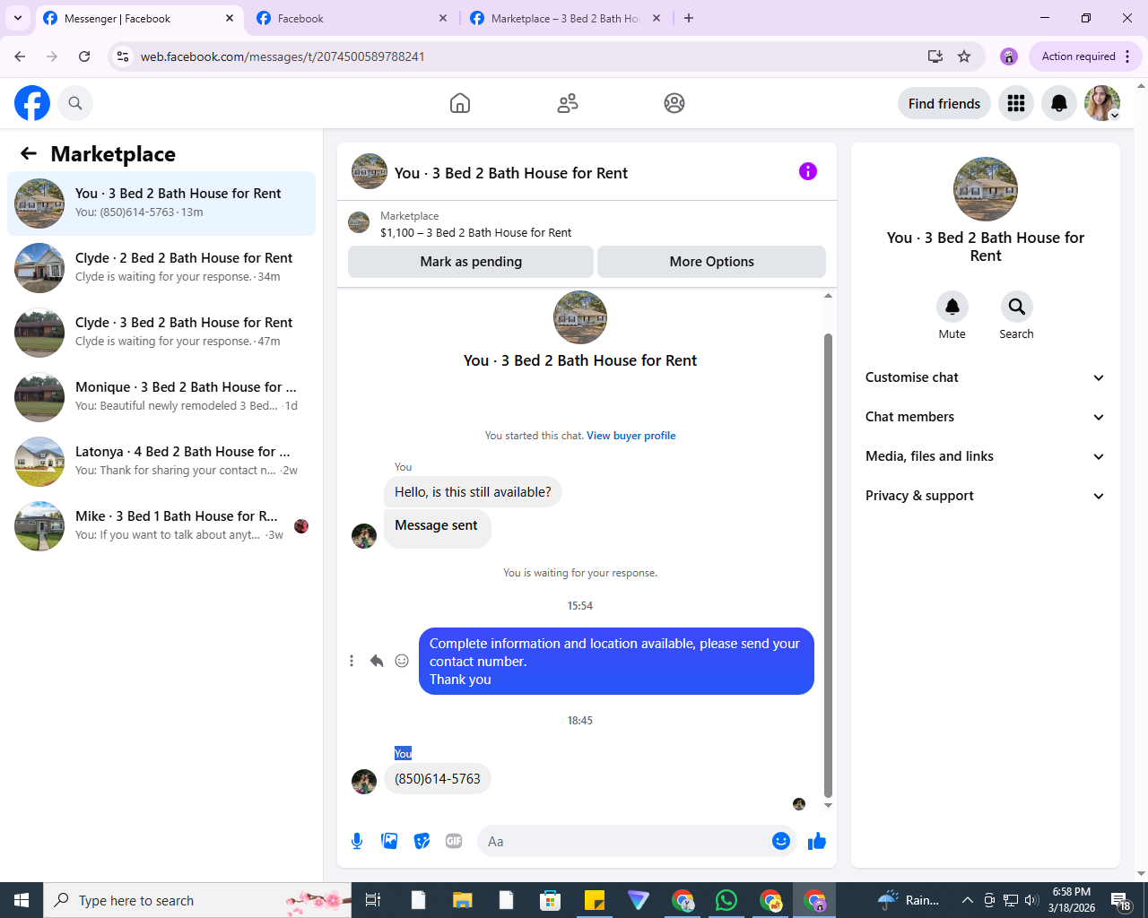Screen dimensions: 1148x918
Task: Open Chrome tab search dropdown
Action: click(18, 18)
